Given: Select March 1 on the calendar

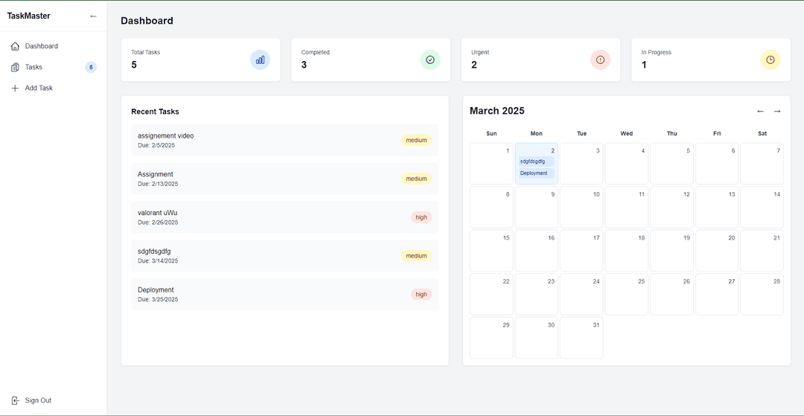Looking at the screenshot, I should click(491, 164).
